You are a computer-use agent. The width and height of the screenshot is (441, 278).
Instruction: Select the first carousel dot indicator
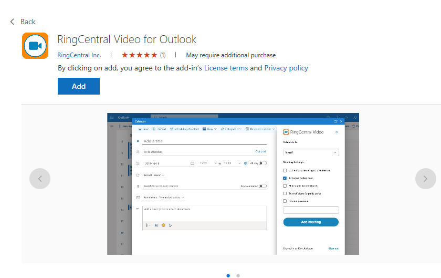[228, 275]
